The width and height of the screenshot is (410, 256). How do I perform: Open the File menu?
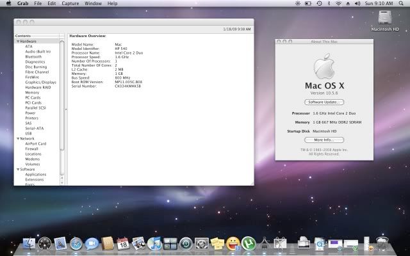click(x=38, y=3)
